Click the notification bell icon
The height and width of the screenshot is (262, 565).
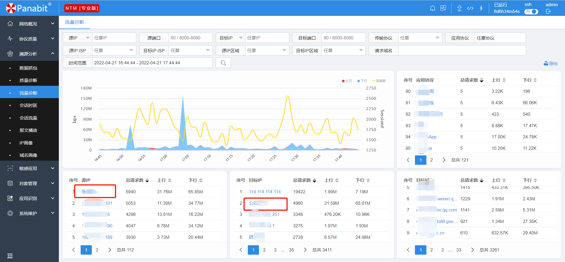(x=432, y=8)
